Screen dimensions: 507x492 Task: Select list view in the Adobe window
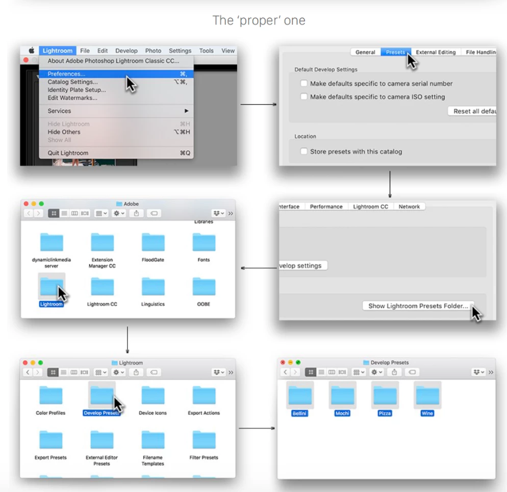click(64, 213)
